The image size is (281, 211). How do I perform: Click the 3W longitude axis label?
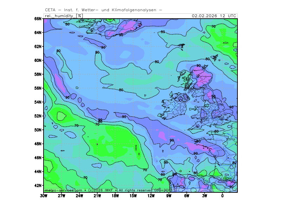204,196
